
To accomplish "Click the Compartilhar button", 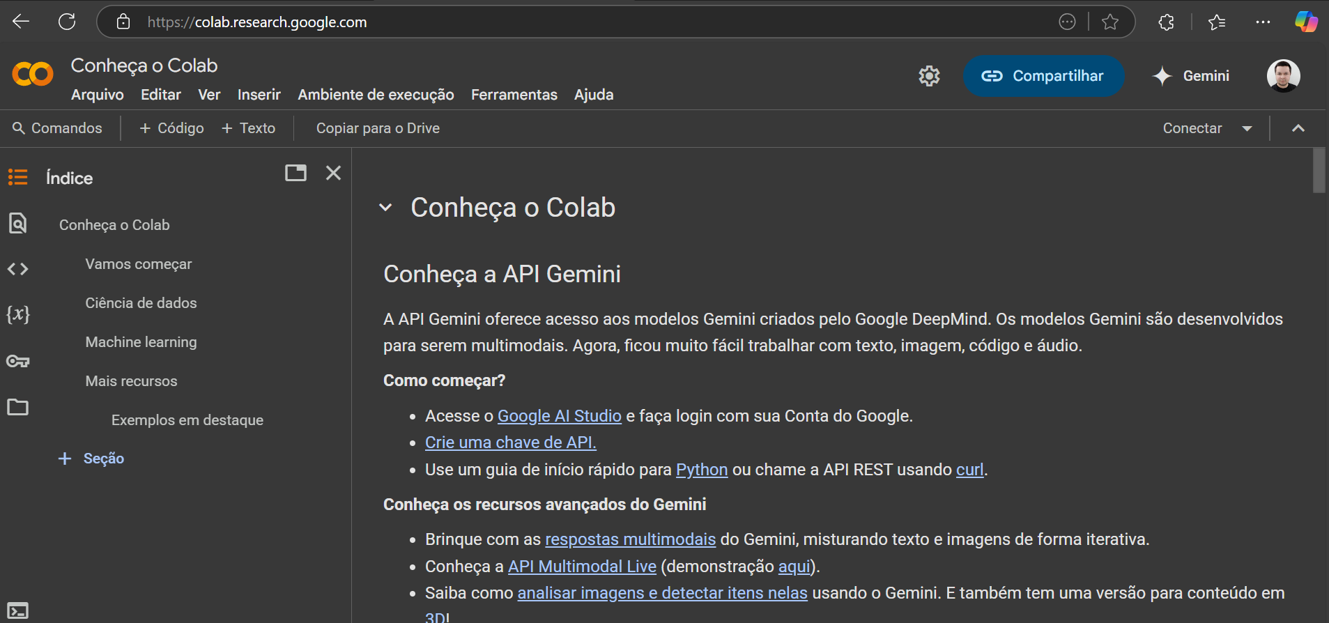I will point(1043,76).
